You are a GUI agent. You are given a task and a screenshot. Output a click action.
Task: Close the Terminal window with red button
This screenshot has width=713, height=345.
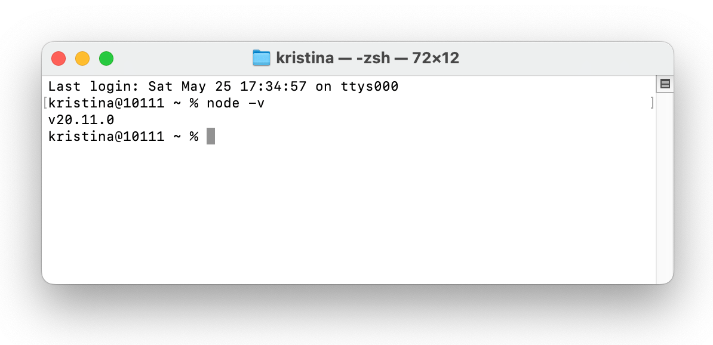tap(59, 58)
